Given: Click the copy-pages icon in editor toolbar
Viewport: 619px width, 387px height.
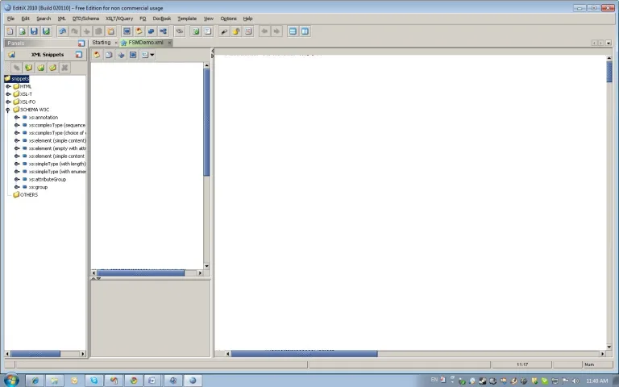Looking at the screenshot, I should 109,55.
